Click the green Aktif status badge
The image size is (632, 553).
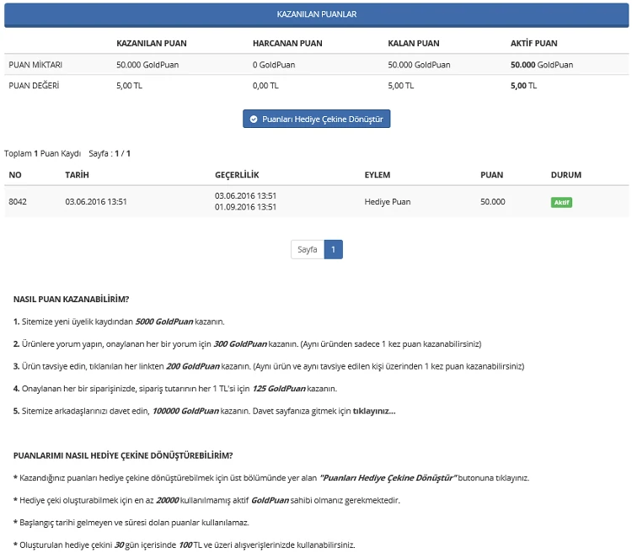pyautogui.click(x=561, y=202)
